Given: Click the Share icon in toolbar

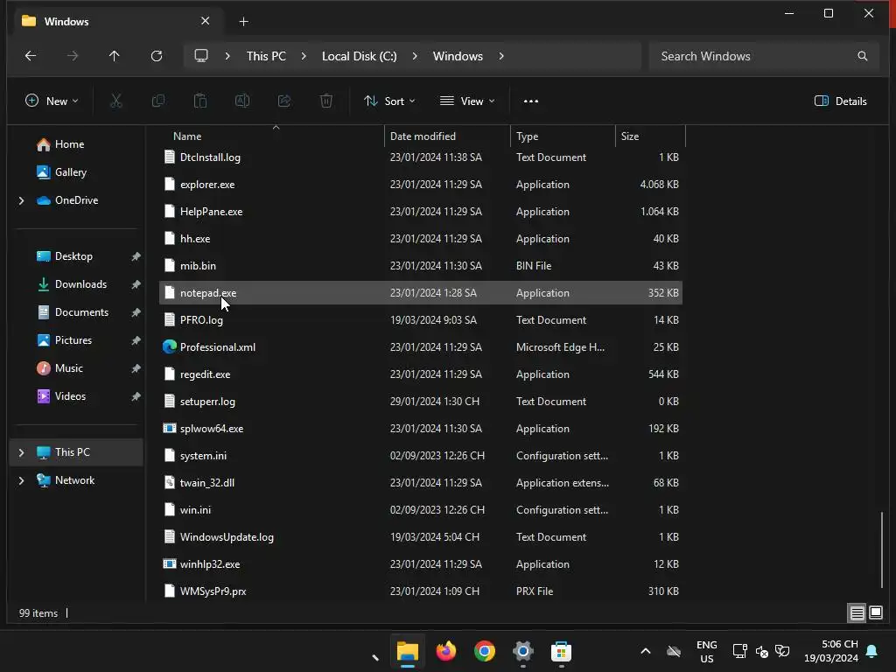Looking at the screenshot, I should click(284, 101).
